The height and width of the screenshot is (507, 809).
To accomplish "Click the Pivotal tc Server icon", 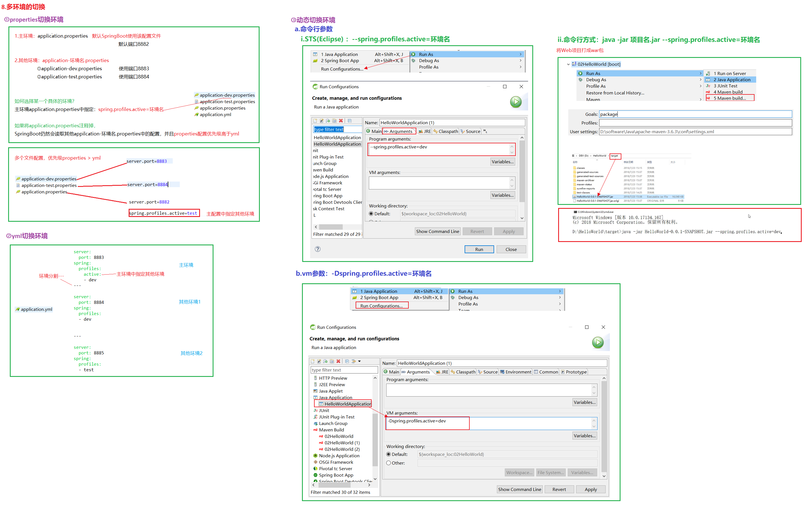I will 315,468.
